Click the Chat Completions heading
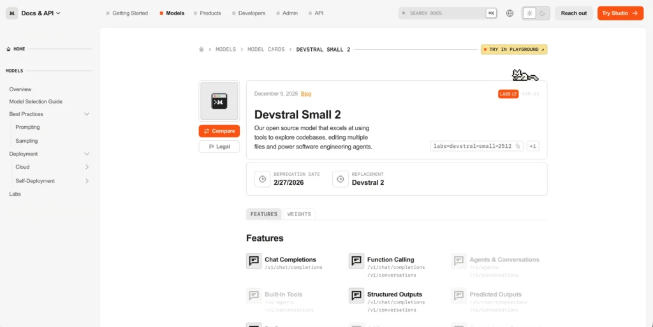The image size is (653, 327). 290,259
